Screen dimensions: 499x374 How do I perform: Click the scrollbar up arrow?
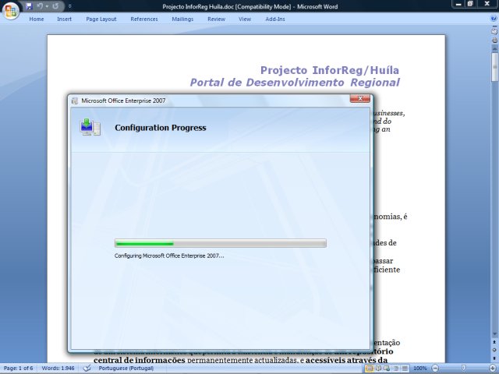tap(494, 48)
